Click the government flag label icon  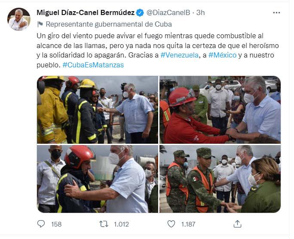point(40,24)
